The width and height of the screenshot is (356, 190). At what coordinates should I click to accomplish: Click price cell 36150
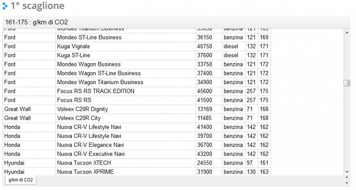[209, 37]
